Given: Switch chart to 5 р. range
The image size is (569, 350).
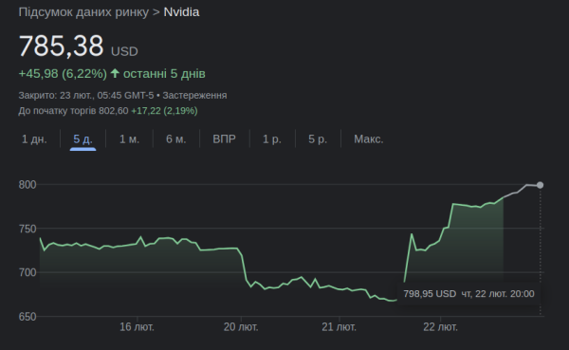Looking at the screenshot, I should [x=318, y=139].
